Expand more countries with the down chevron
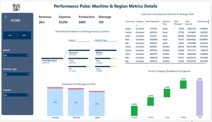This screenshot has width=212, height=122. click(x=79, y=74)
